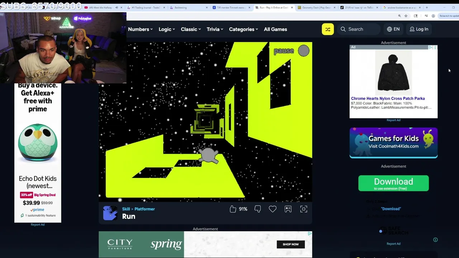Click the AdChoices icon on City Furniture ad
459x258 pixels.
tap(310, 234)
